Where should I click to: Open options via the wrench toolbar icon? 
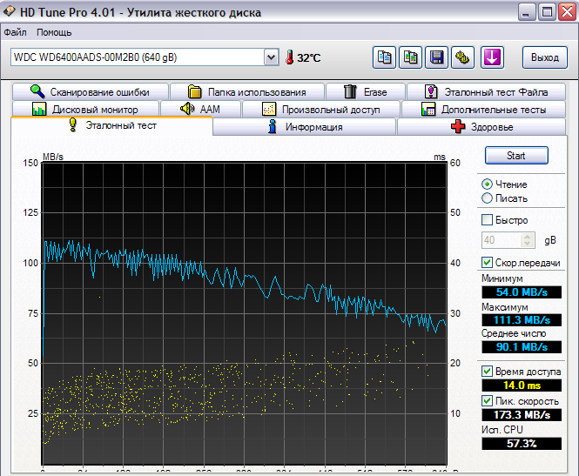(x=463, y=57)
